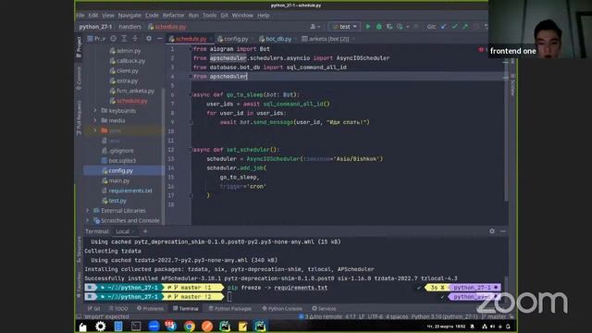Open main.py in the project tree
The height and width of the screenshot is (333, 592).
[x=119, y=180]
